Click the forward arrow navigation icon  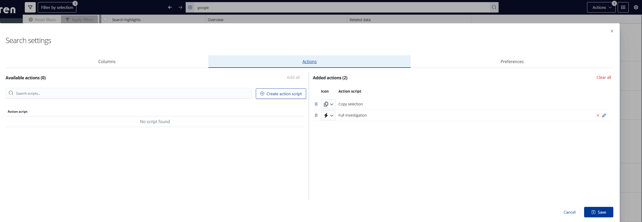(x=180, y=7)
